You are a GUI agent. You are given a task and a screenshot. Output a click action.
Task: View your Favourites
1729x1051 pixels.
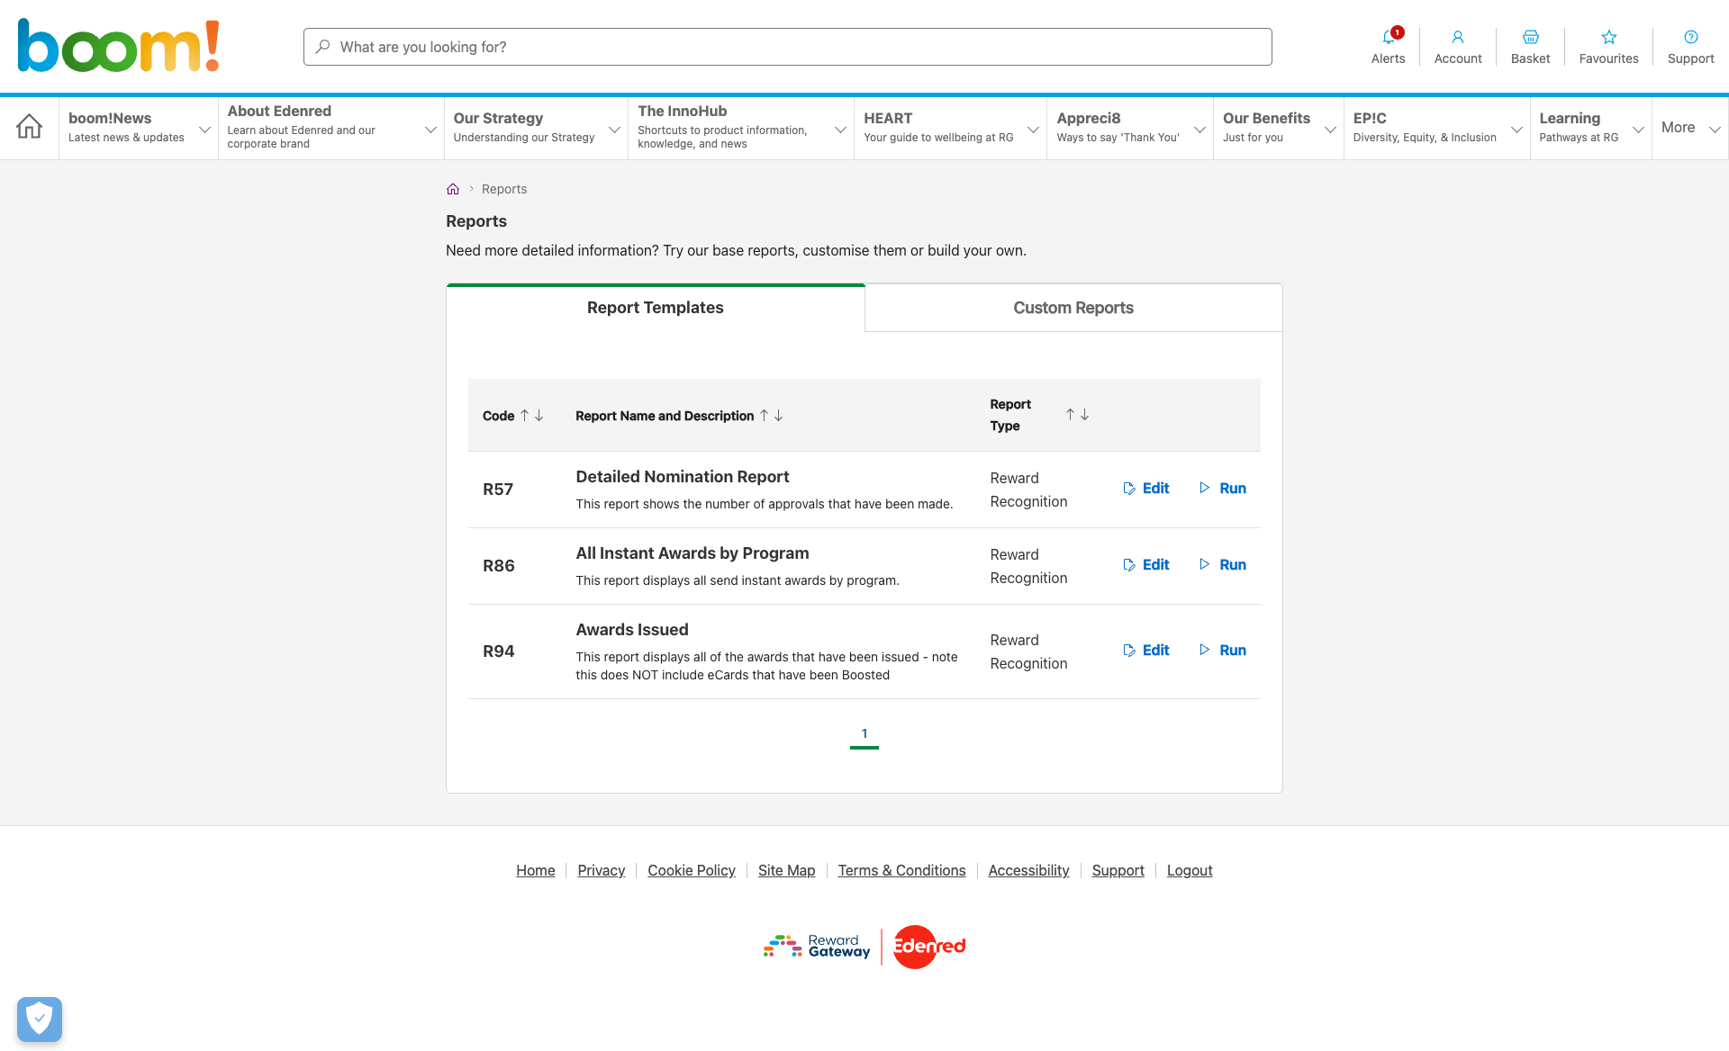(1609, 38)
